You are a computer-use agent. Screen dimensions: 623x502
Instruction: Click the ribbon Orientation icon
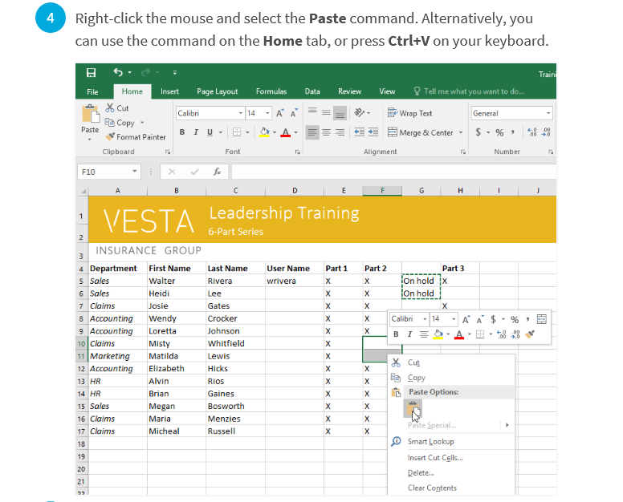359,113
